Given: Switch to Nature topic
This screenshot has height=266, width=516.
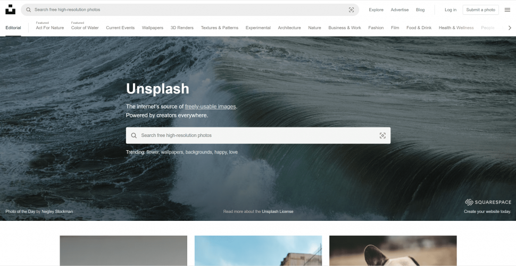Looking at the screenshot, I should (314, 28).
